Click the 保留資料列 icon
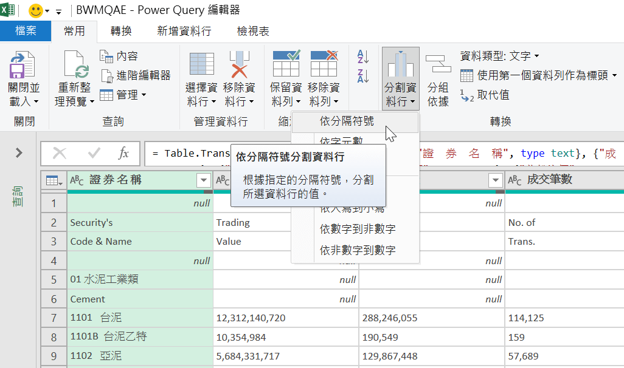 pyautogui.click(x=286, y=64)
